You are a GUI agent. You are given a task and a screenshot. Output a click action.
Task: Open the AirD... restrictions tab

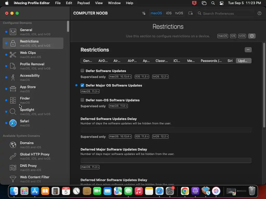tap(103, 61)
